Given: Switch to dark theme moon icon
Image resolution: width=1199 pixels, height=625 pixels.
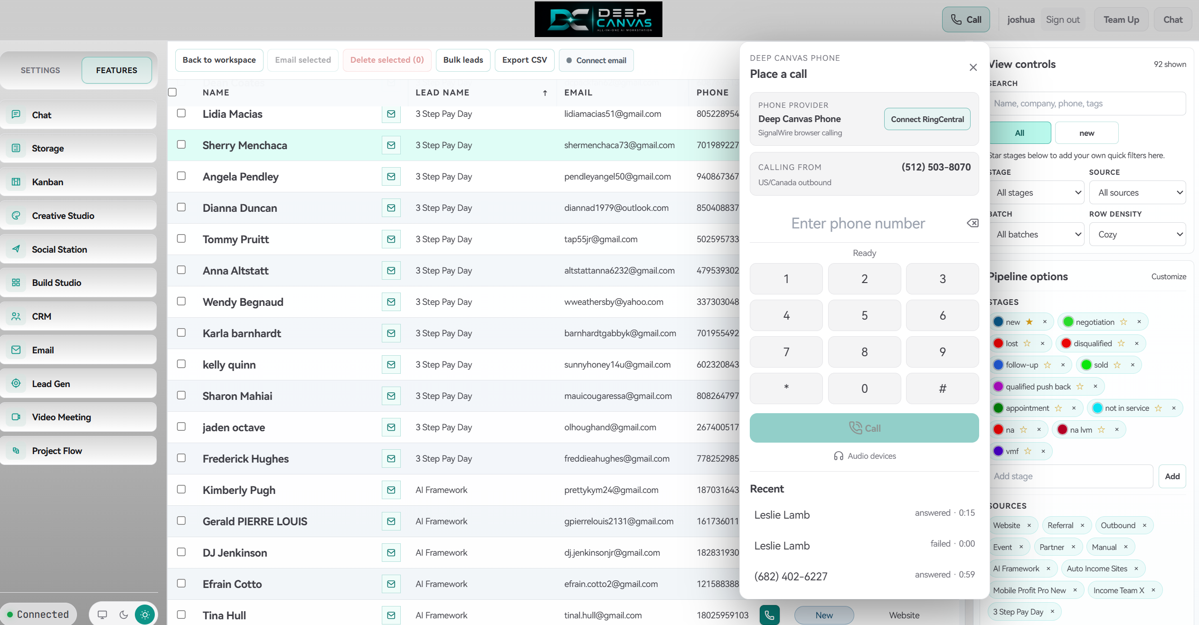Looking at the screenshot, I should coord(123,615).
